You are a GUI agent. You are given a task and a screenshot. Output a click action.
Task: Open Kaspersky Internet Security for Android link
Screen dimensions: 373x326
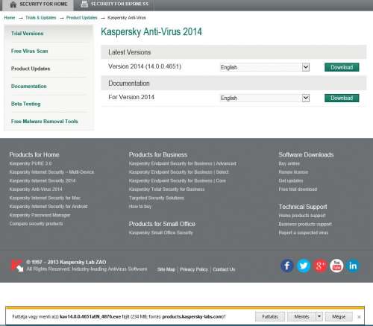(48, 207)
